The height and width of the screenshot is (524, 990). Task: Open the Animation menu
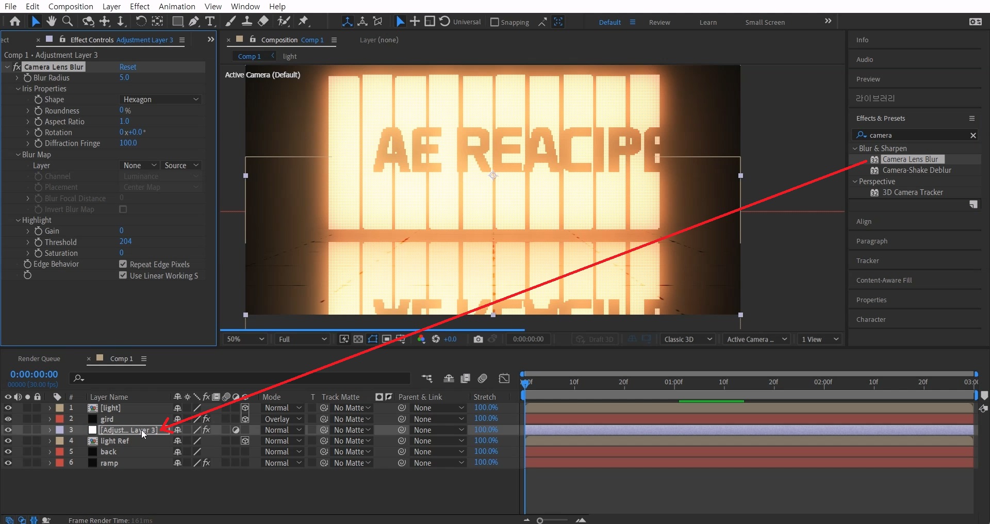(x=177, y=6)
